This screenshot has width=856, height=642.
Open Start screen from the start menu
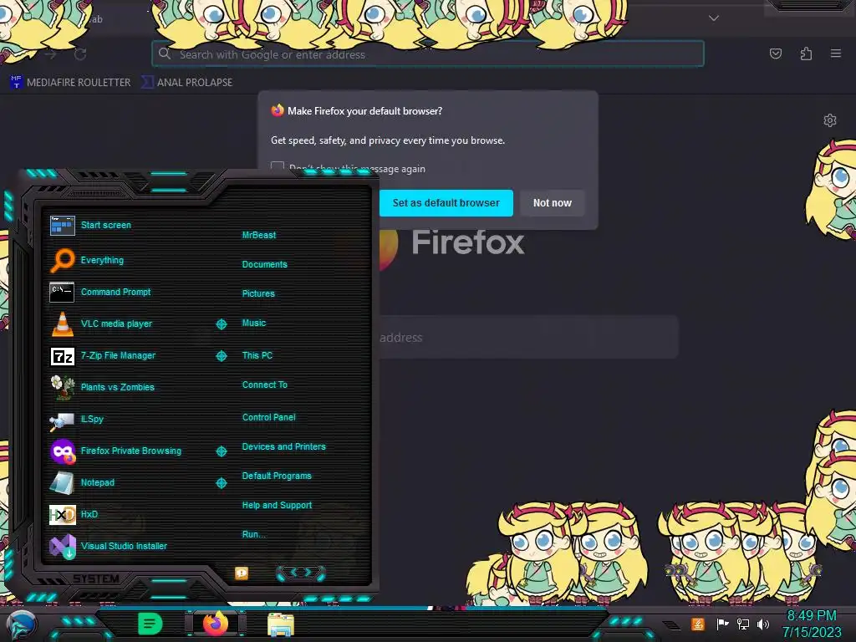(x=106, y=225)
